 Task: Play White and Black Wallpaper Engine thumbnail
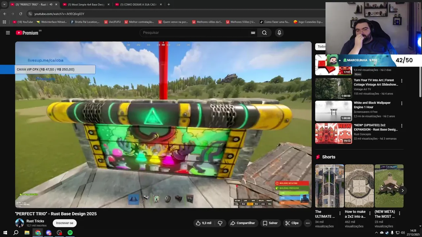coord(334,111)
